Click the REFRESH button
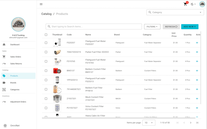 click(171, 27)
